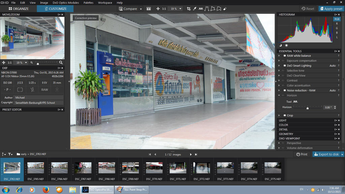
Task: Toggle the RAW white balance correction
Action: [285, 56]
